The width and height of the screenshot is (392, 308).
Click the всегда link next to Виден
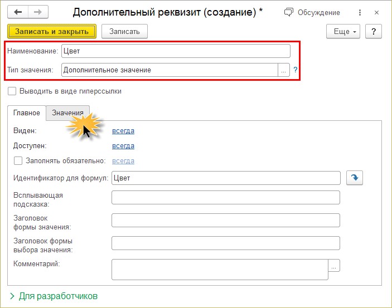(x=123, y=131)
